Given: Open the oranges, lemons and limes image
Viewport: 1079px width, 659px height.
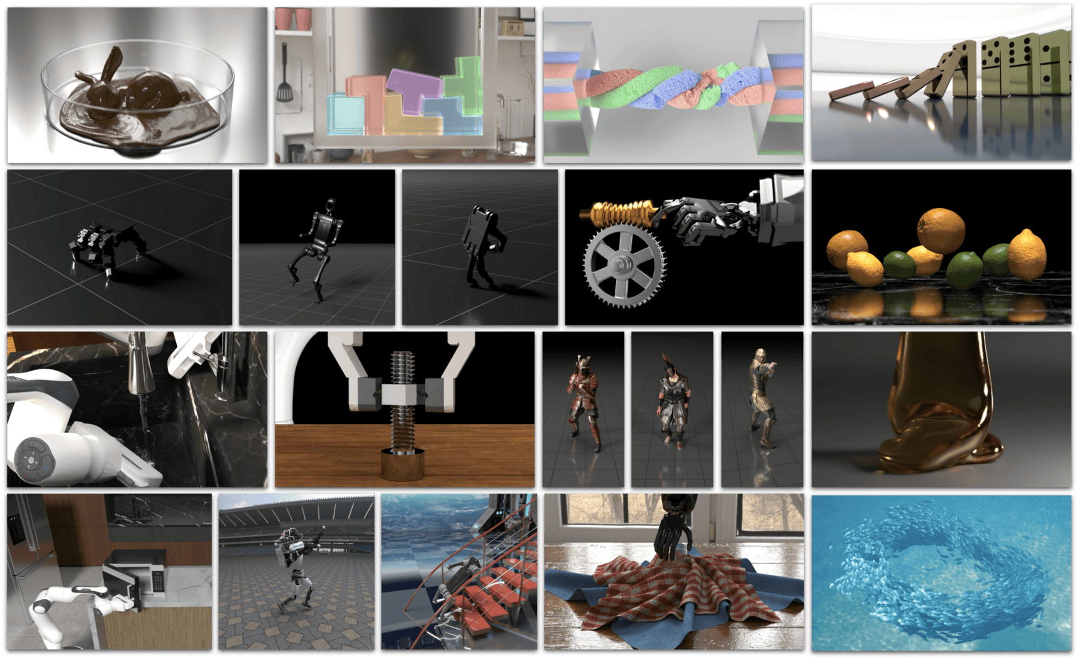Looking at the screenshot, I should pos(941,247).
